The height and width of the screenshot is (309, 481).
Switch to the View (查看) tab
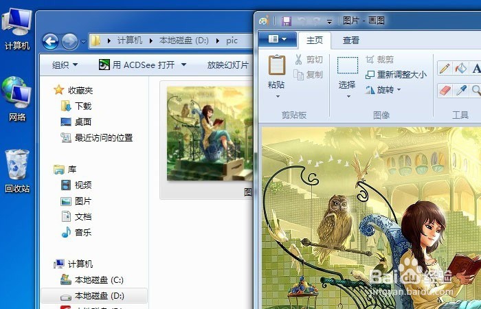point(351,40)
